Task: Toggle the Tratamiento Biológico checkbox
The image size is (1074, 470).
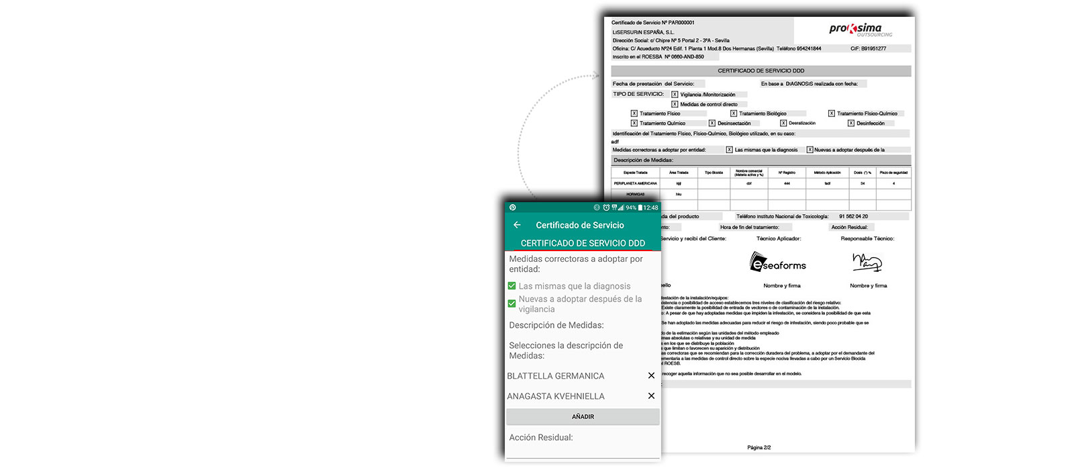Action: pos(734,113)
